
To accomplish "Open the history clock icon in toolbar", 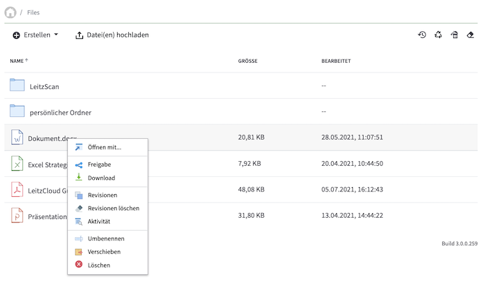I will pos(422,35).
